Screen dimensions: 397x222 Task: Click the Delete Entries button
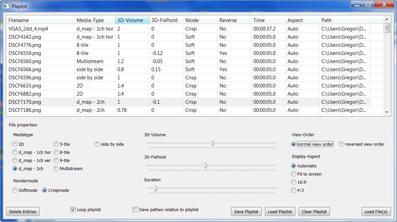click(23, 211)
